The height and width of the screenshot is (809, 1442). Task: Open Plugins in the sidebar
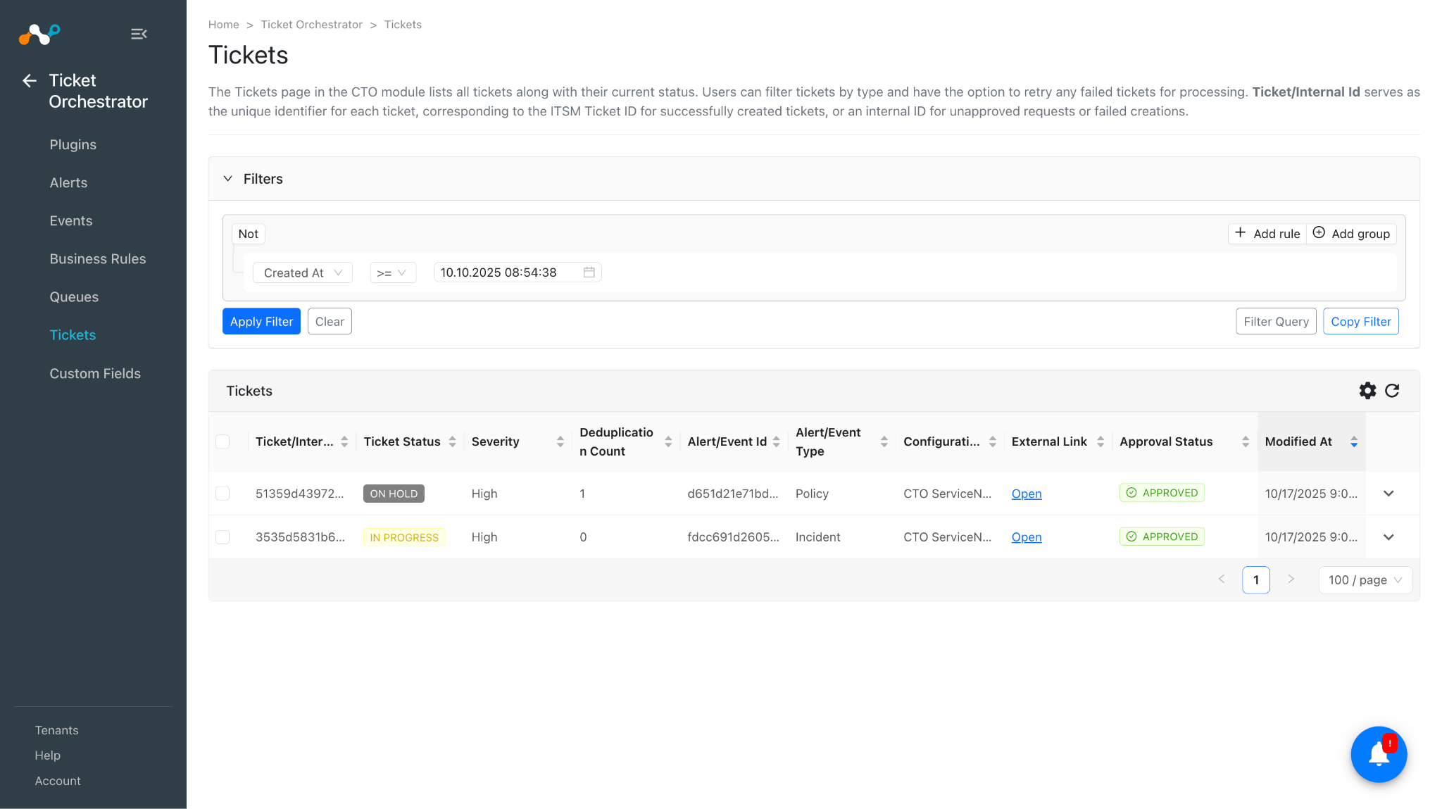click(73, 144)
